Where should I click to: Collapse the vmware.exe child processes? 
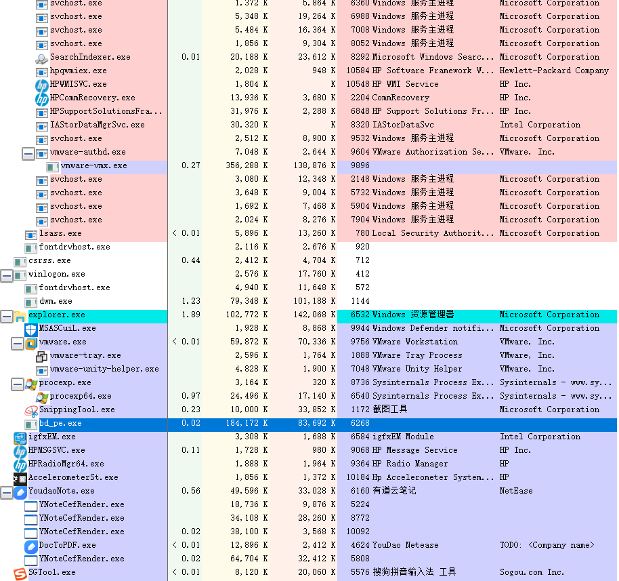[18, 344]
